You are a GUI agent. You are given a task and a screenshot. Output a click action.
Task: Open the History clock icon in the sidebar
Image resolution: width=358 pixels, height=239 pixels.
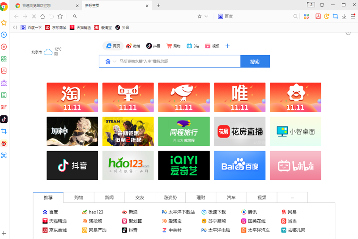(4, 35)
